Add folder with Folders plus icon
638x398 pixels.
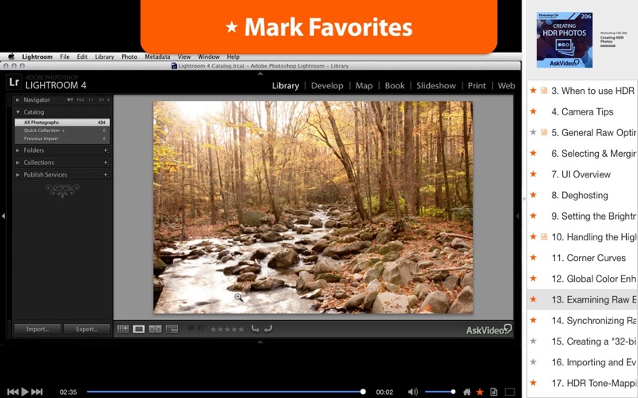click(x=106, y=150)
